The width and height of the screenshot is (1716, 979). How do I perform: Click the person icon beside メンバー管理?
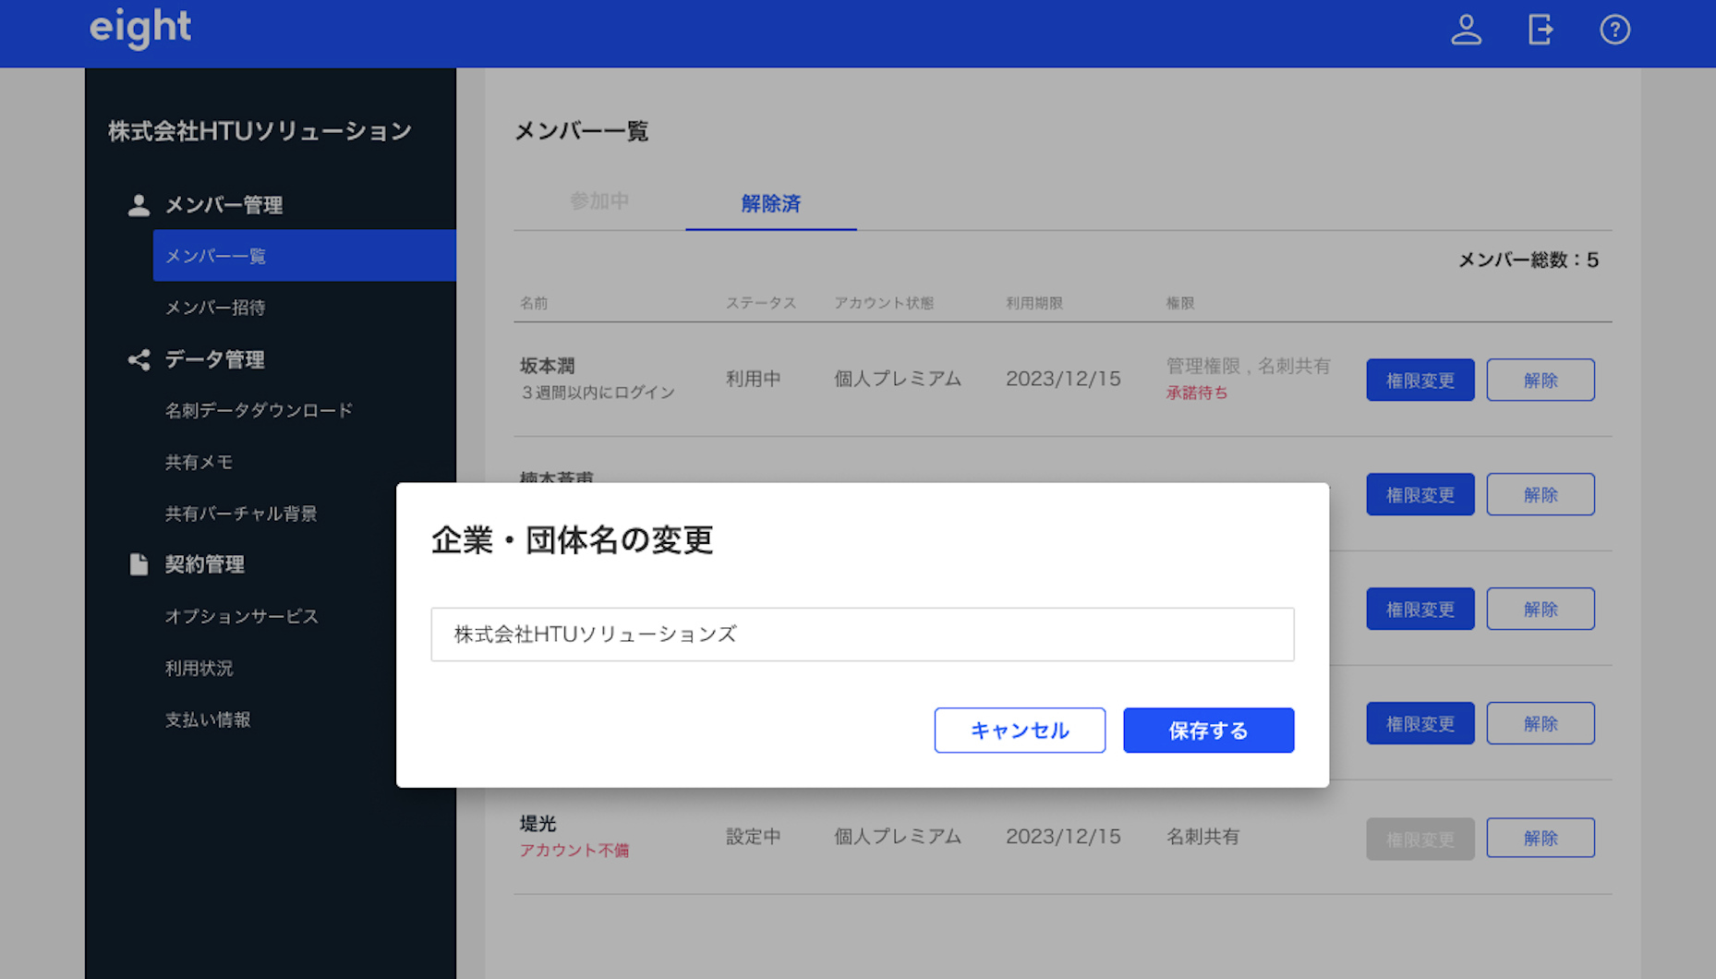coord(139,205)
